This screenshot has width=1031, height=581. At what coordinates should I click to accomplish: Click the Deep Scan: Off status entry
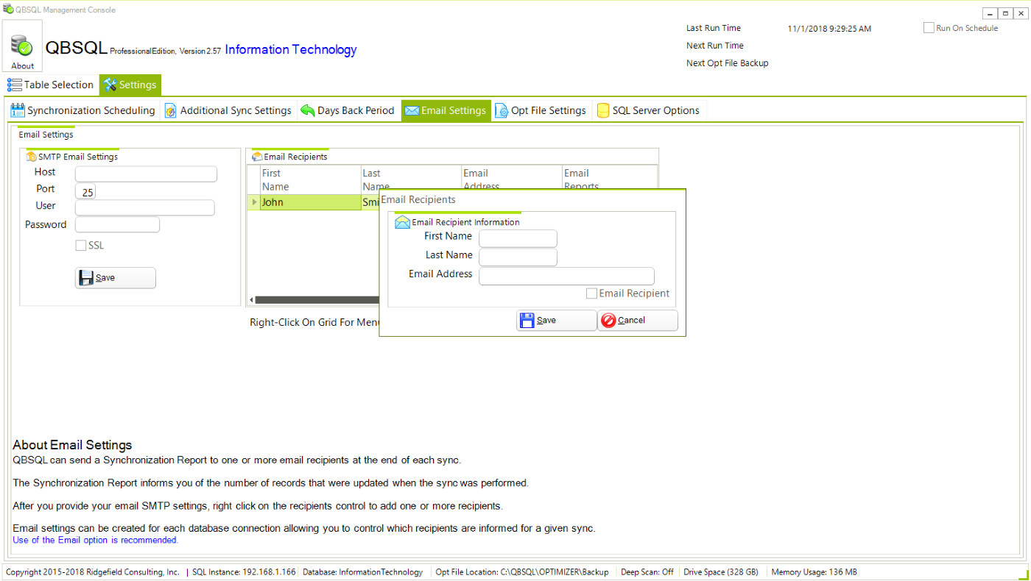[647, 572]
